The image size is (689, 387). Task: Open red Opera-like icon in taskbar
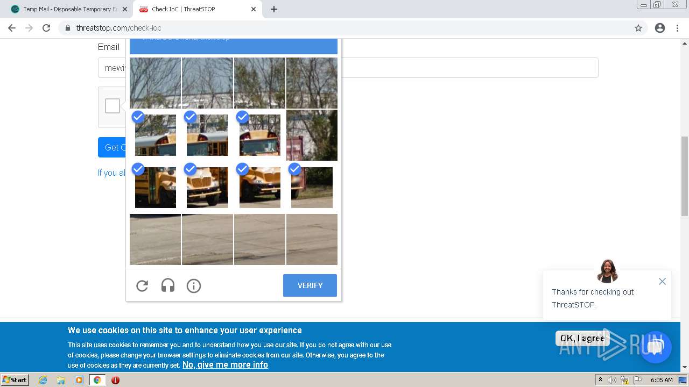coord(115,380)
